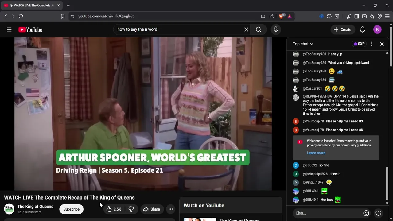Open the account avatar menu
Image resolution: width=393 pixels, height=221 pixels.
coord(377,29)
